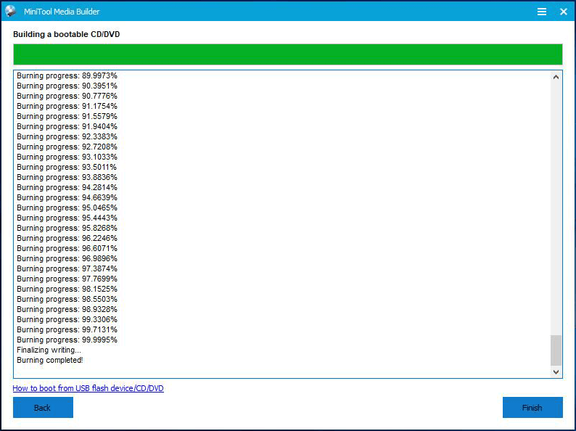Close the MiniTool Media Builder window
This screenshot has width=576, height=431.
(563, 12)
